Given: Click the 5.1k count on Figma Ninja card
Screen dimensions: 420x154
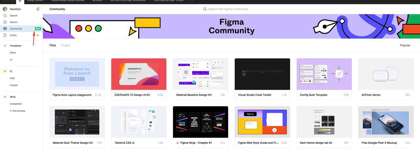Looking at the screenshot, I should (222, 143).
